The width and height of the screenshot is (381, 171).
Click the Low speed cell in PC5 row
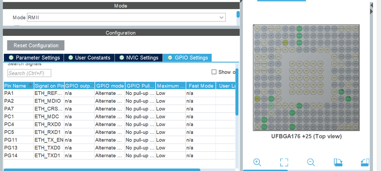pos(170,132)
